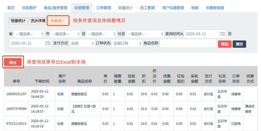Click order time 2020-05-12 16:16:10
The width and height of the screenshot is (261, 131).
[40, 123]
